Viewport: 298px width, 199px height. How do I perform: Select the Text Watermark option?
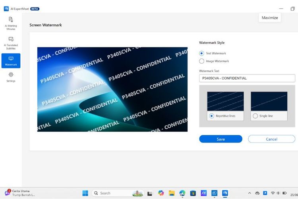click(x=202, y=53)
